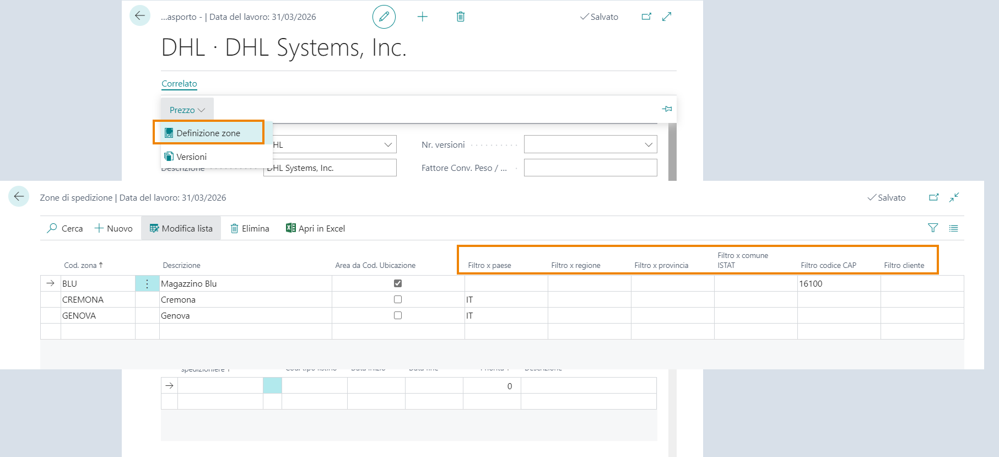Open the Correlato link

[179, 84]
